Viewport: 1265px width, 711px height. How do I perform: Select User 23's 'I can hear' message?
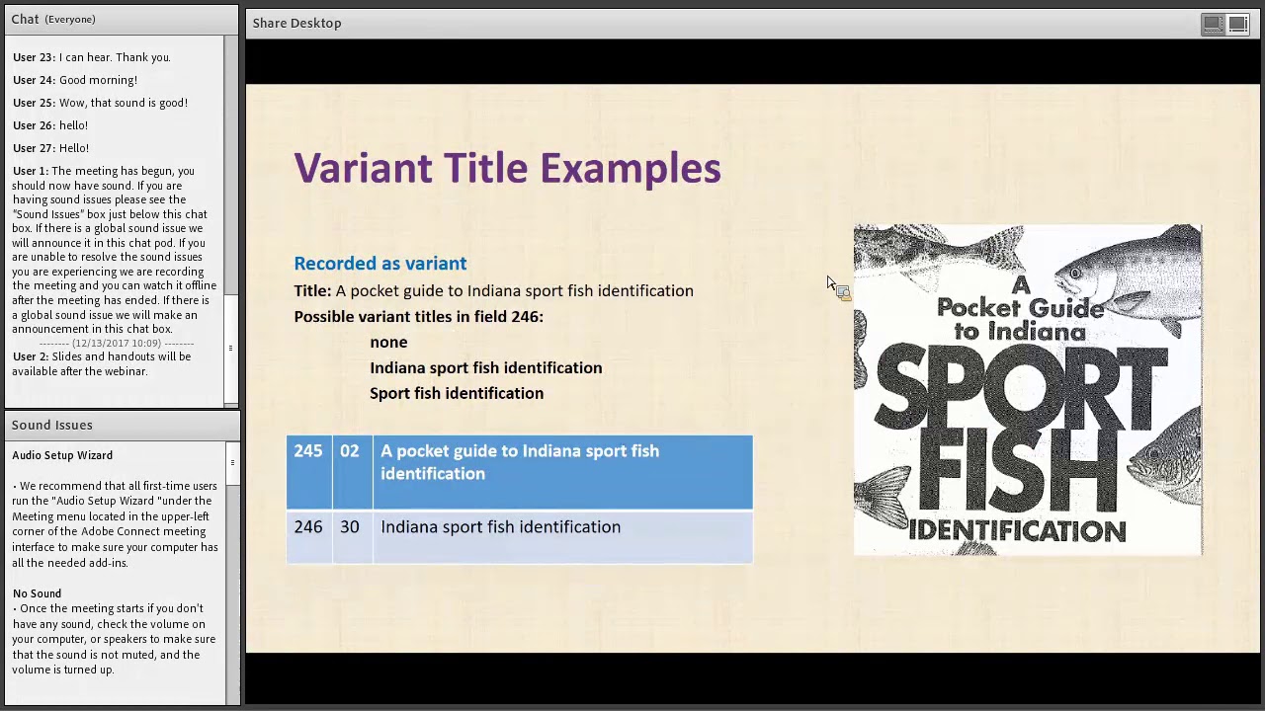click(92, 57)
